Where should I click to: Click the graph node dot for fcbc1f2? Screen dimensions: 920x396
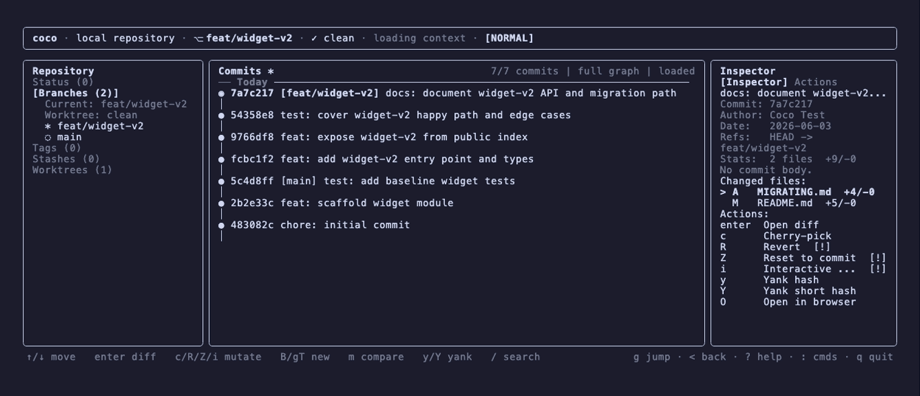click(221, 159)
